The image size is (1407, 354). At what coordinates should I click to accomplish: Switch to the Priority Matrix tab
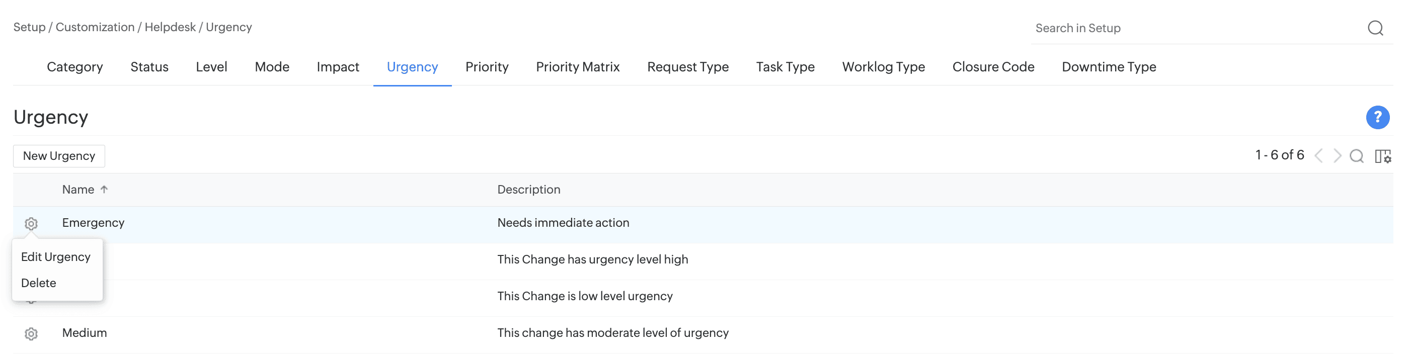(577, 67)
